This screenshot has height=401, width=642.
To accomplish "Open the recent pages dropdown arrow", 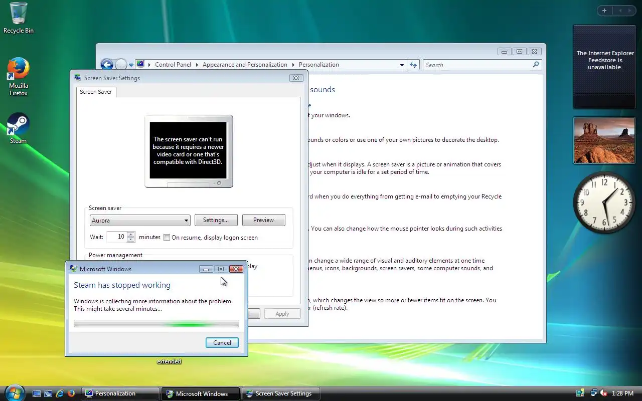I will (x=131, y=65).
